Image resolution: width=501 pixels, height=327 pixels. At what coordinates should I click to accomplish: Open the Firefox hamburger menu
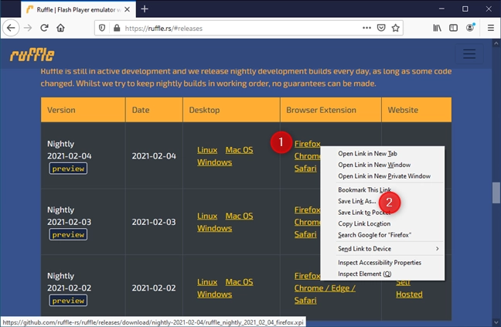click(491, 28)
